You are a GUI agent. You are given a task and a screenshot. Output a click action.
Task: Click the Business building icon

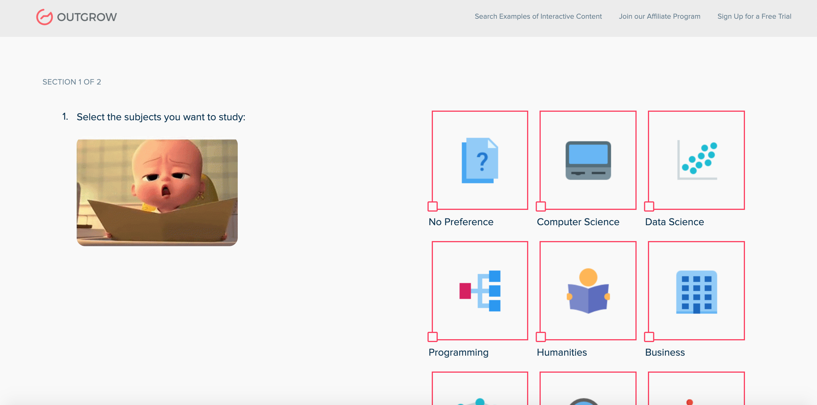click(696, 292)
